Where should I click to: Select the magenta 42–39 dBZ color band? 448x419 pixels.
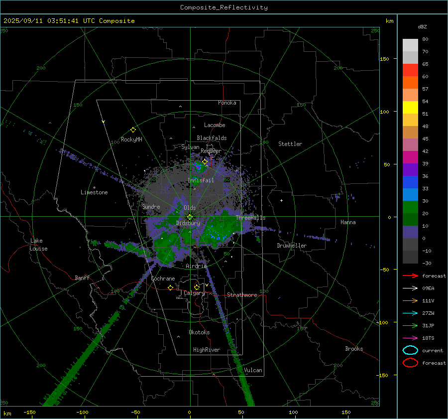pos(410,157)
